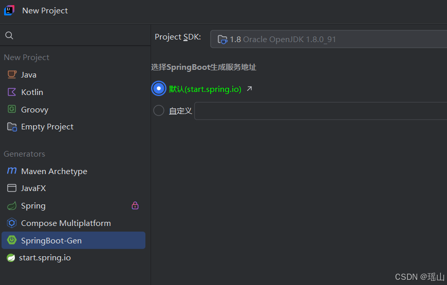Choose Compose Multiplatform generator
The height and width of the screenshot is (285, 447).
73,223
